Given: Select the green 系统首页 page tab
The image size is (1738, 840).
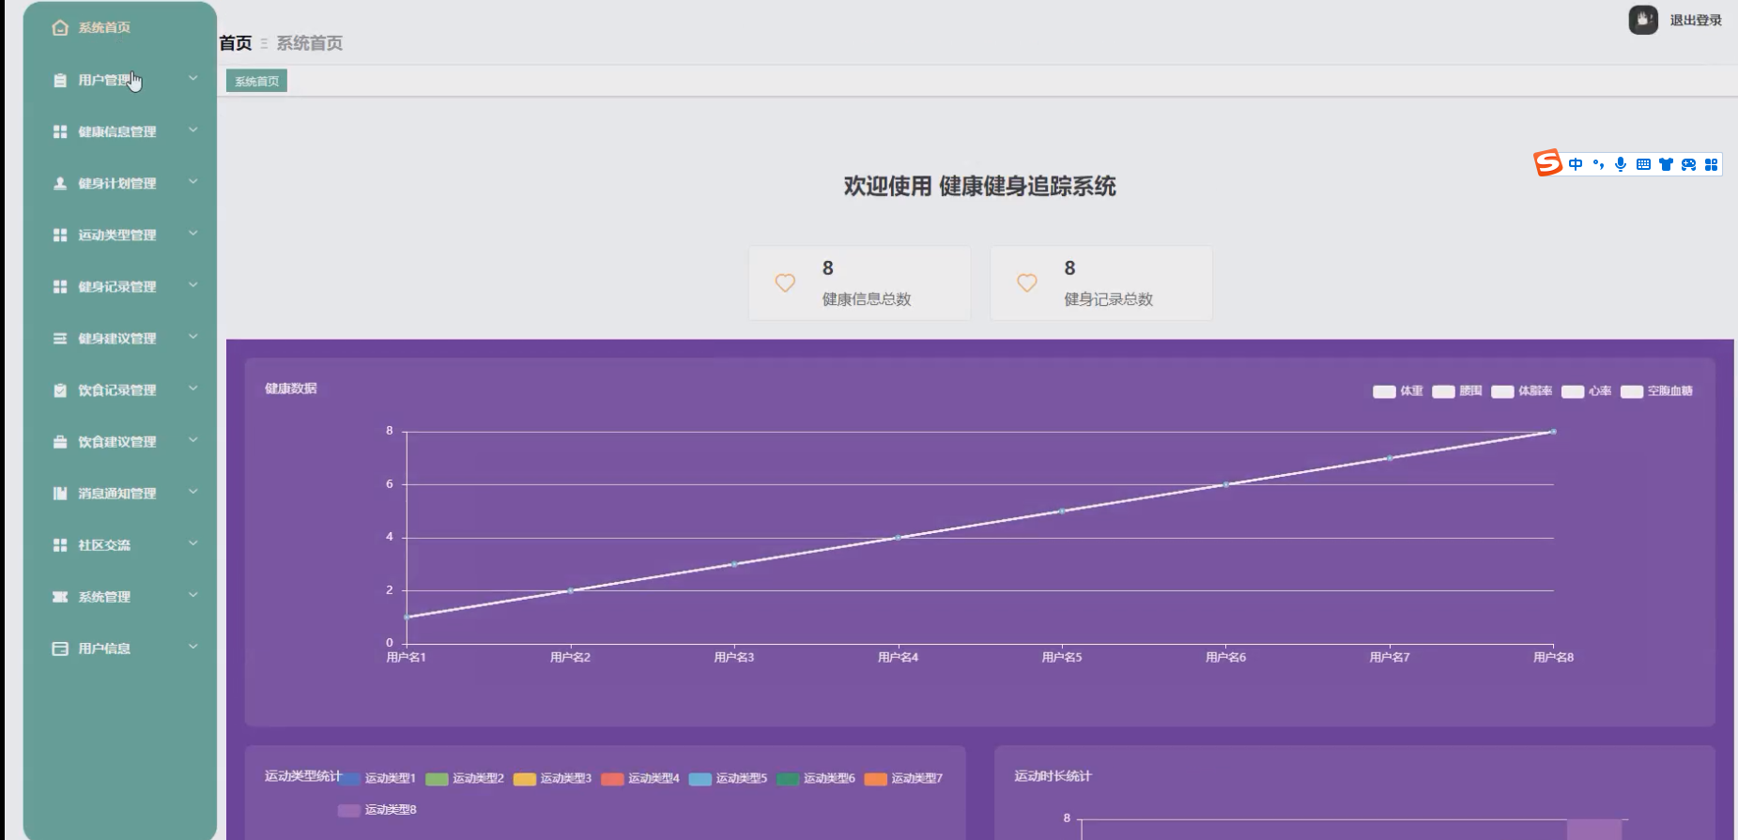Looking at the screenshot, I should point(256,82).
